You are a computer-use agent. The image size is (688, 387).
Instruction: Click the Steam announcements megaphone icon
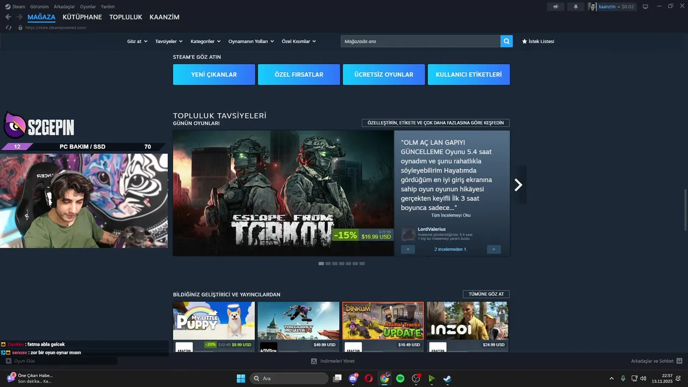pyautogui.click(x=555, y=6)
